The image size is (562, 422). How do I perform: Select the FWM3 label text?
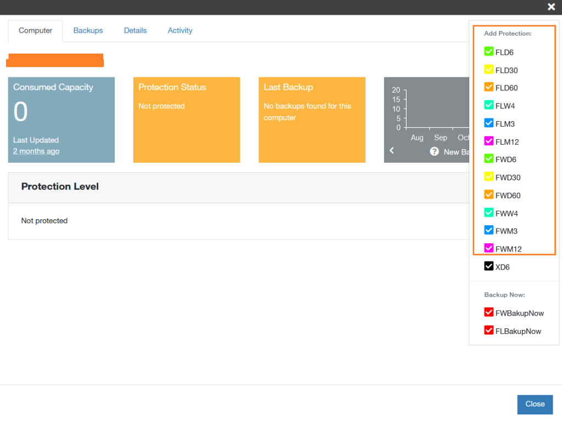point(507,231)
